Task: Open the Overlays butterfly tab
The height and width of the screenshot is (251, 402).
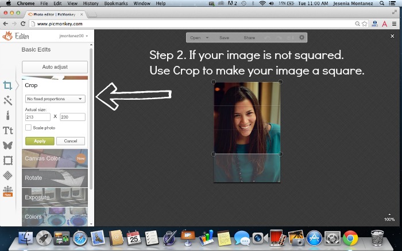Action: 8,146
